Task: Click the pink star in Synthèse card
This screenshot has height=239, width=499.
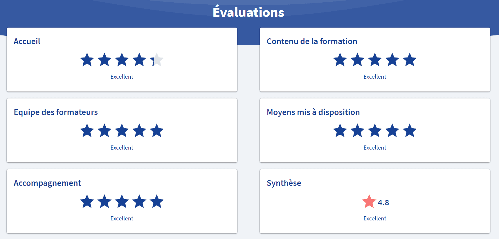Action: (369, 202)
